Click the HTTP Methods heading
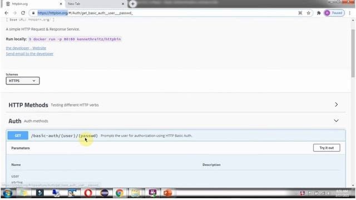356x200 pixels. point(28,105)
